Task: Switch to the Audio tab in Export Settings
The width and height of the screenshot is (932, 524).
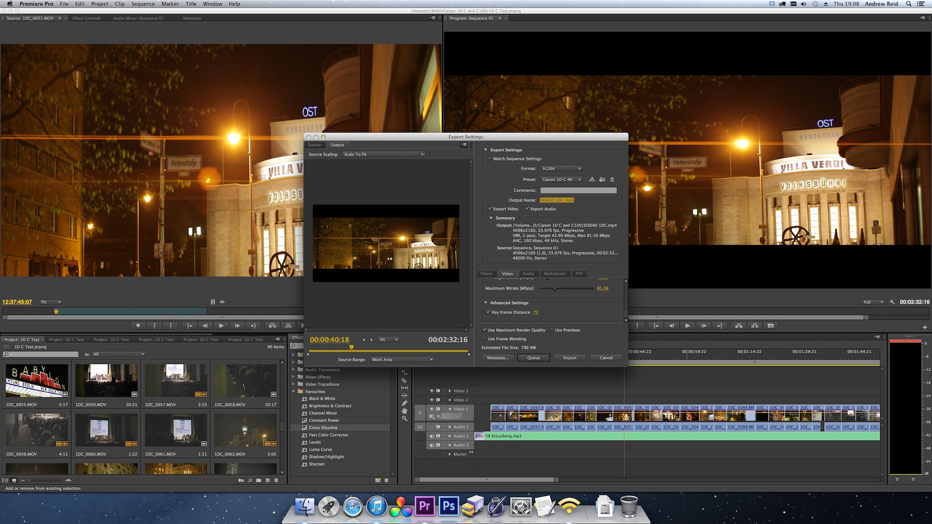Action: [528, 274]
